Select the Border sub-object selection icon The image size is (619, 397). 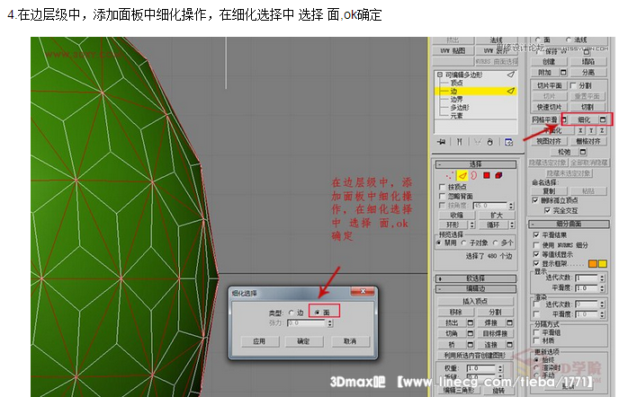(474, 175)
